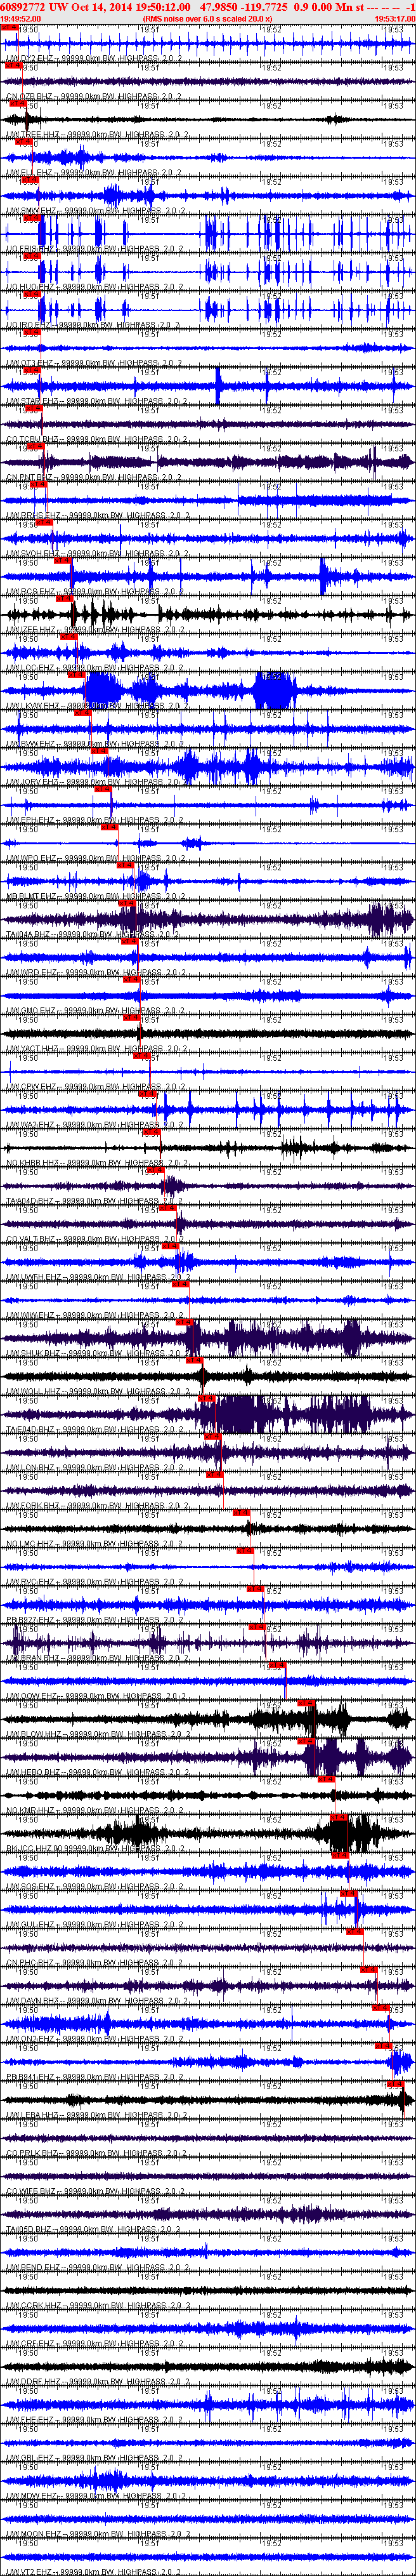Select the UW GBL EHZ station label
Viewport: 416px width, 2576px height.
pyautogui.click(x=93, y=2459)
